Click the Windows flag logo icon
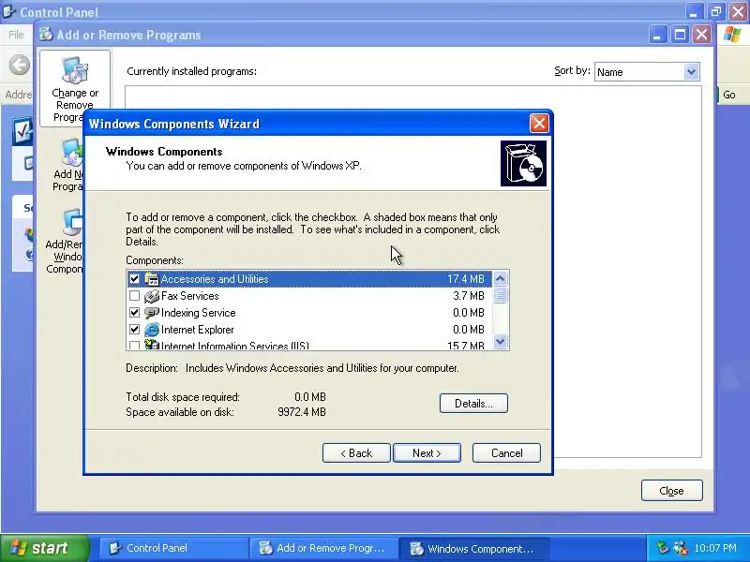 [732, 35]
